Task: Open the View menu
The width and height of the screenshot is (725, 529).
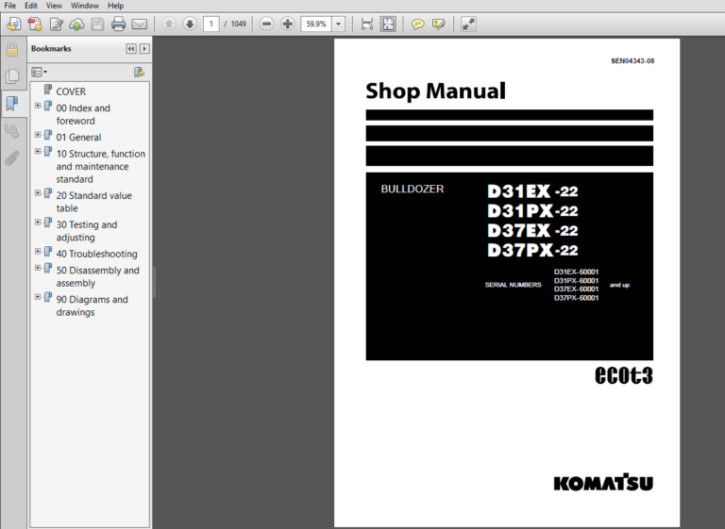Action: click(x=54, y=6)
